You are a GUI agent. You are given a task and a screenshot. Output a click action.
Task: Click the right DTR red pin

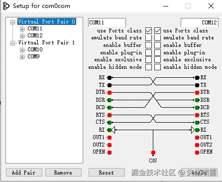(x=197, y=93)
